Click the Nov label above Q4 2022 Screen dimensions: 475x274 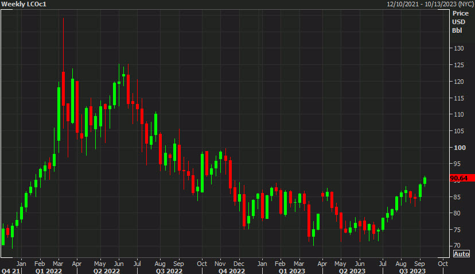220,264
